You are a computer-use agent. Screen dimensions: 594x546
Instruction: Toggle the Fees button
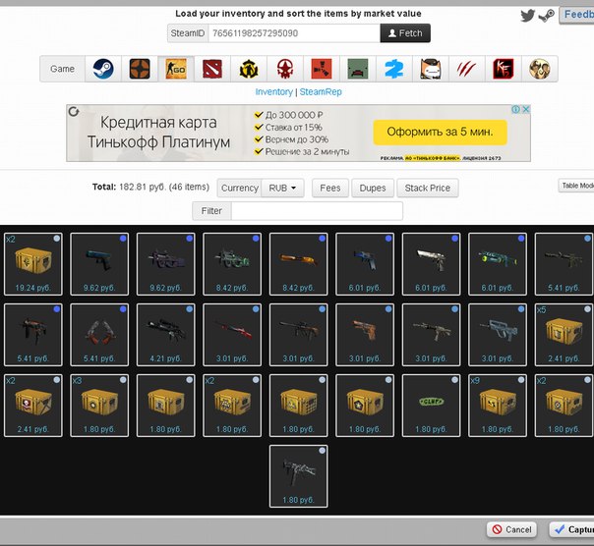[x=330, y=188]
